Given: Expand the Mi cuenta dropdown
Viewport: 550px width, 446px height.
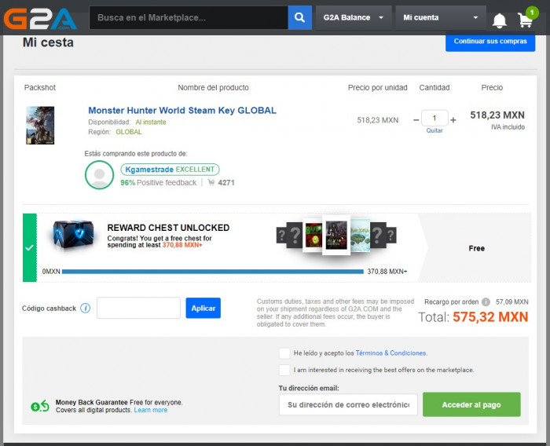Looking at the screenshot, I should pyautogui.click(x=441, y=17).
